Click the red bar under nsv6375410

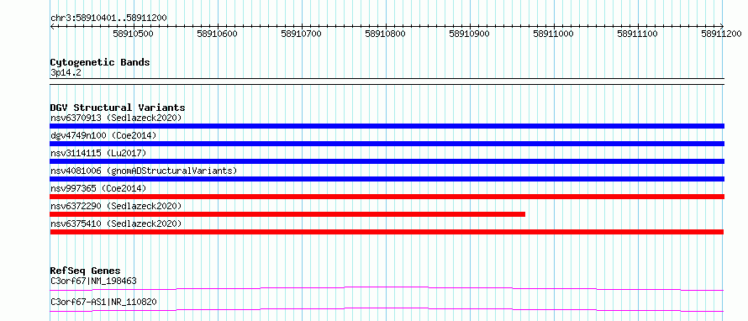[x=387, y=232]
